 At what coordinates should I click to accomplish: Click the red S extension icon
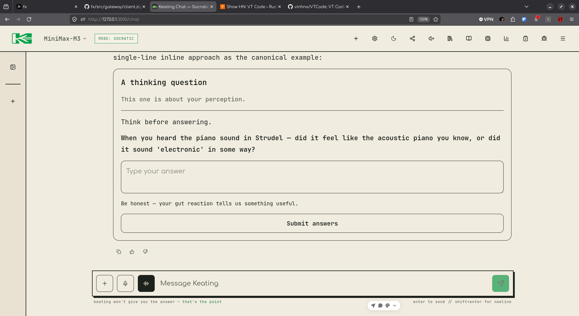560,19
